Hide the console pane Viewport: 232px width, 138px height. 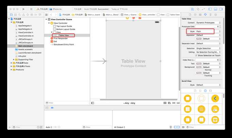click(179, 127)
